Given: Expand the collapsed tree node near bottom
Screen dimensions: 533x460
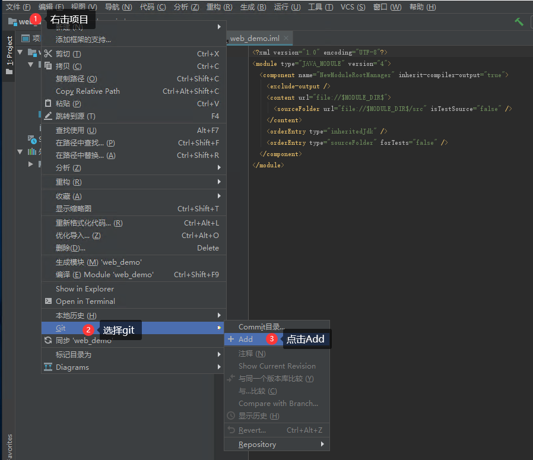Looking at the screenshot, I should (x=31, y=164).
